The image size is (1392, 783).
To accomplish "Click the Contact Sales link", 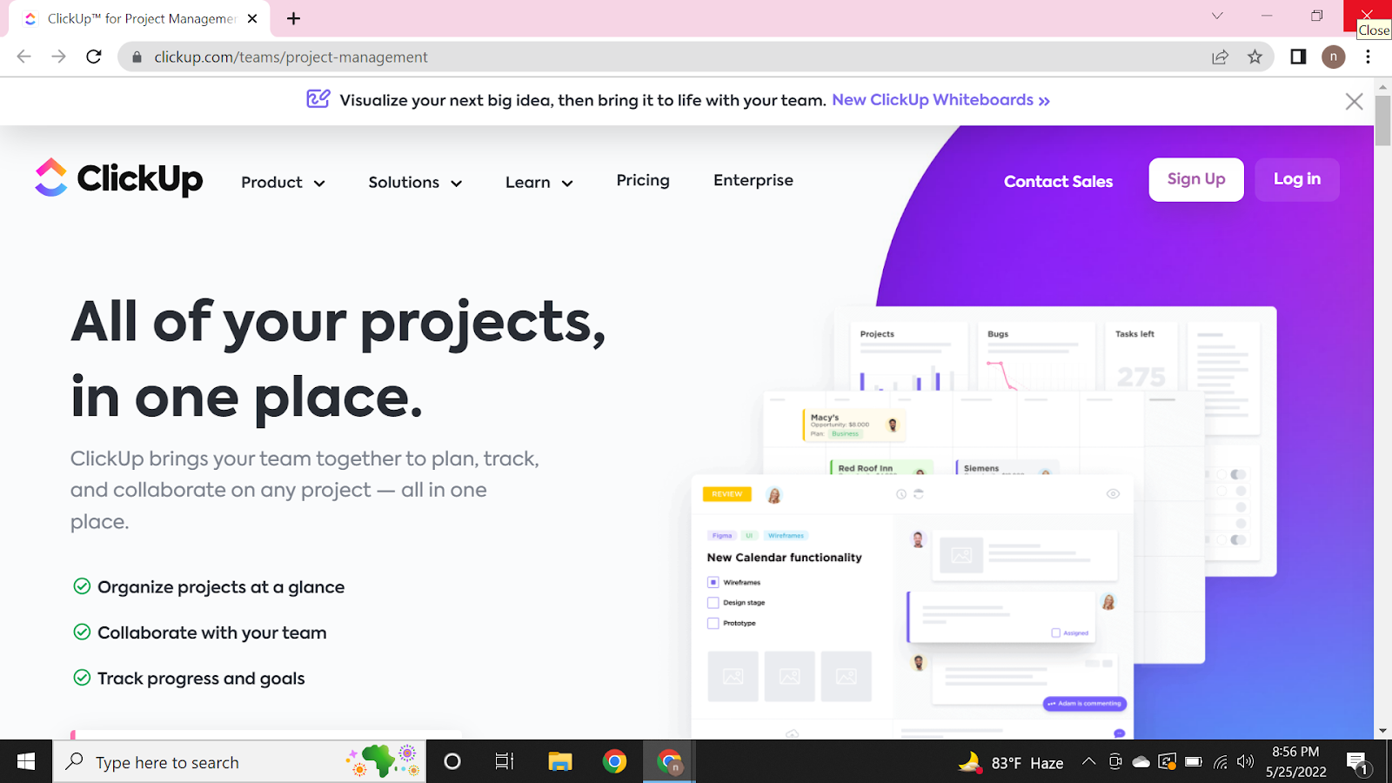I will [1058, 181].
